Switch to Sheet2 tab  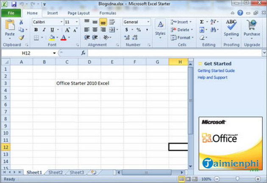click(x=56, y=172)
